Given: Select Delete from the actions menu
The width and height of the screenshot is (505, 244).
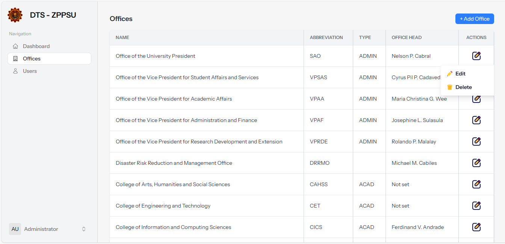Looking at the screenshot, I should point(463,87).
